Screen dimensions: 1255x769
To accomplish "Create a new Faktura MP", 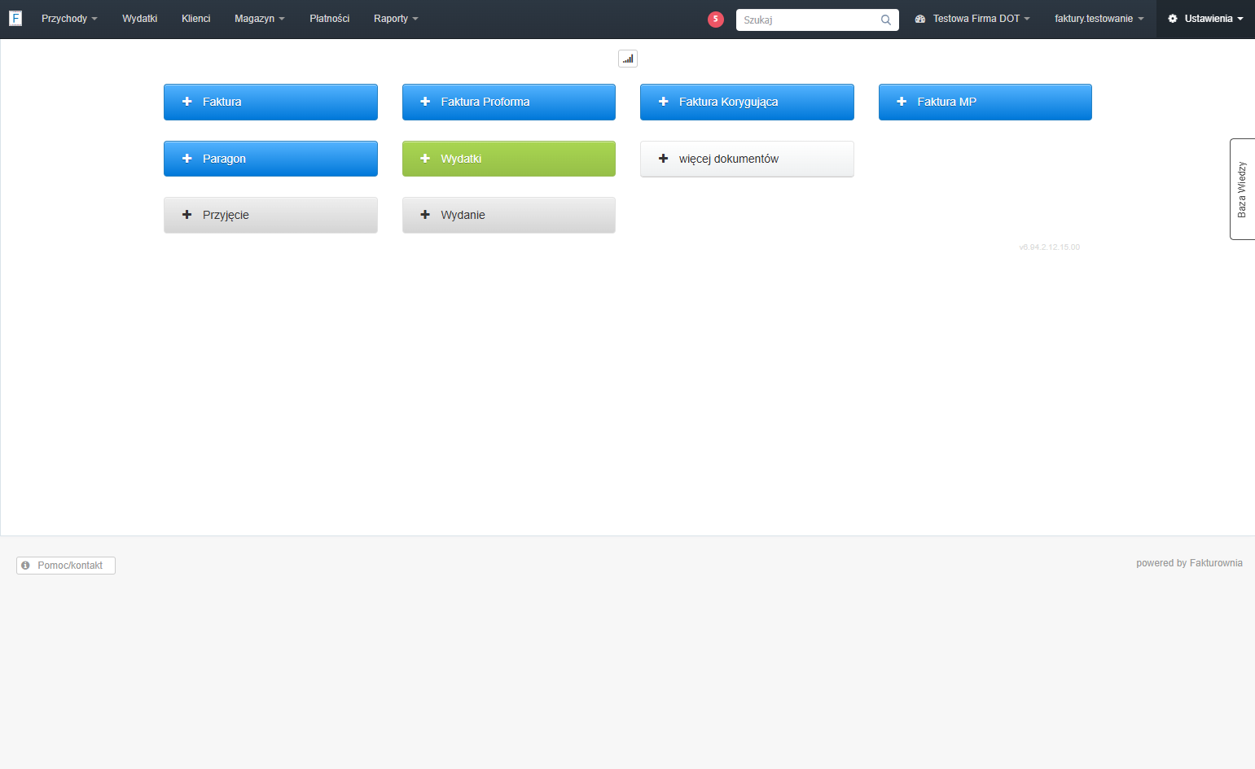I will 985,102.
